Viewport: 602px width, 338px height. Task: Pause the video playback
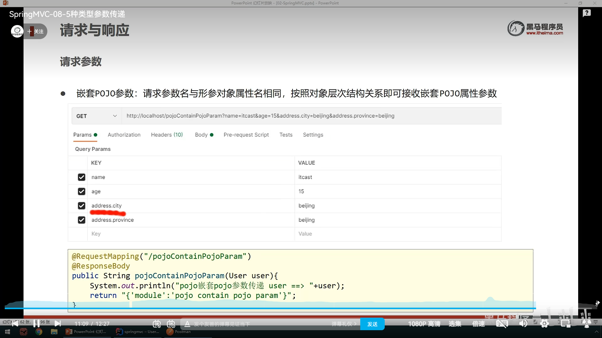tap(36, 324)
